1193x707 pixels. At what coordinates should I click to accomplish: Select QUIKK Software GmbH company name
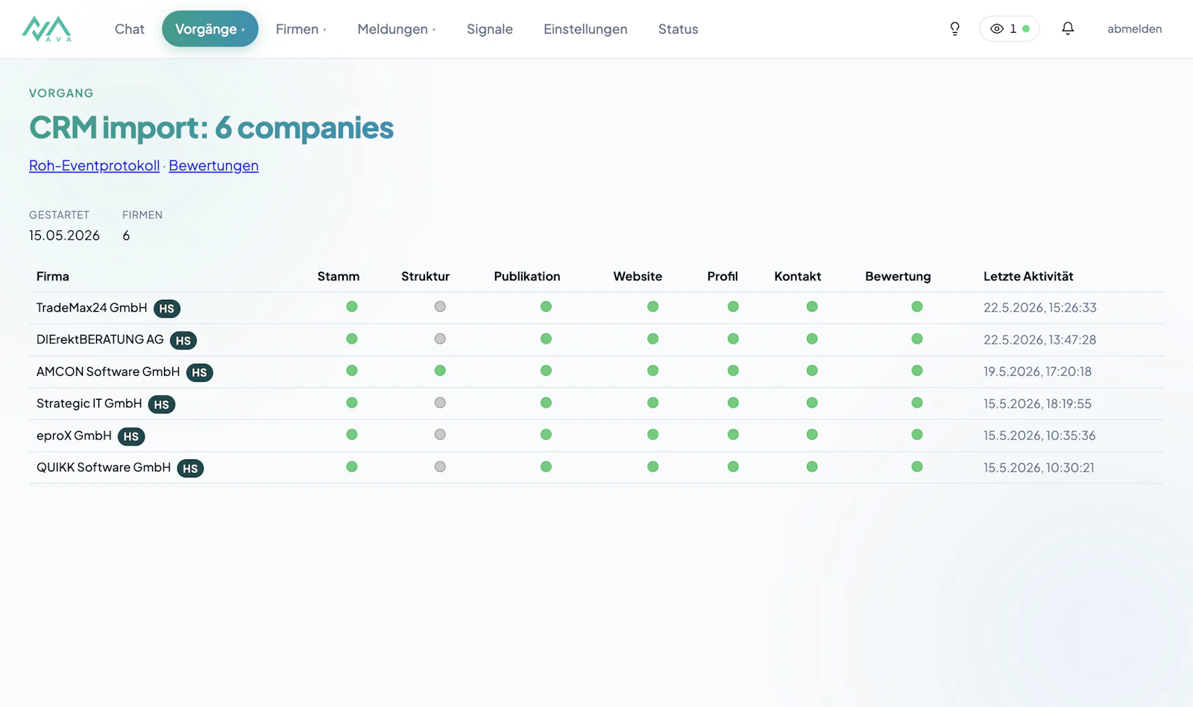(x=104, y=468)
